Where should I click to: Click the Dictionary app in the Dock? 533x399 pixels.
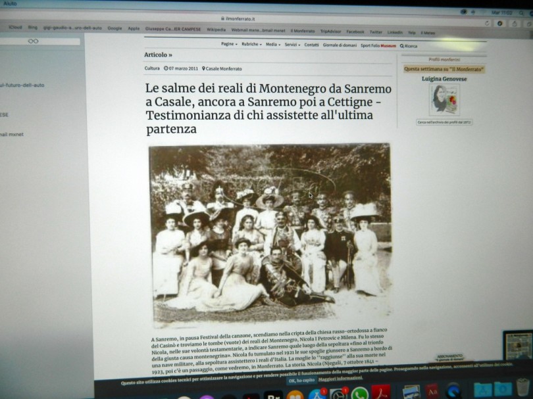(x=432, y=392)
